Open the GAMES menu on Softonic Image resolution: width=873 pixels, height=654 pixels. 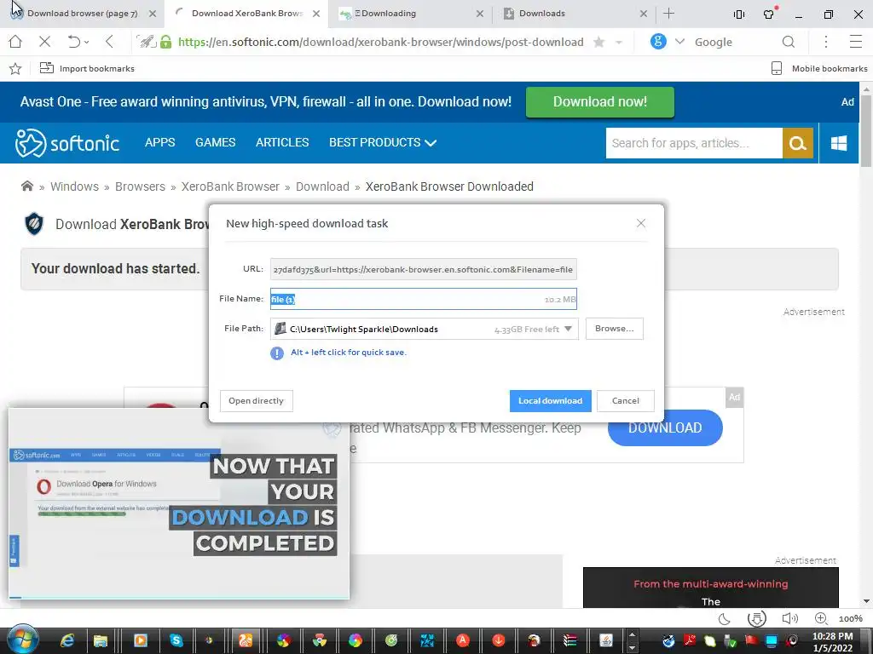point(215,142)
